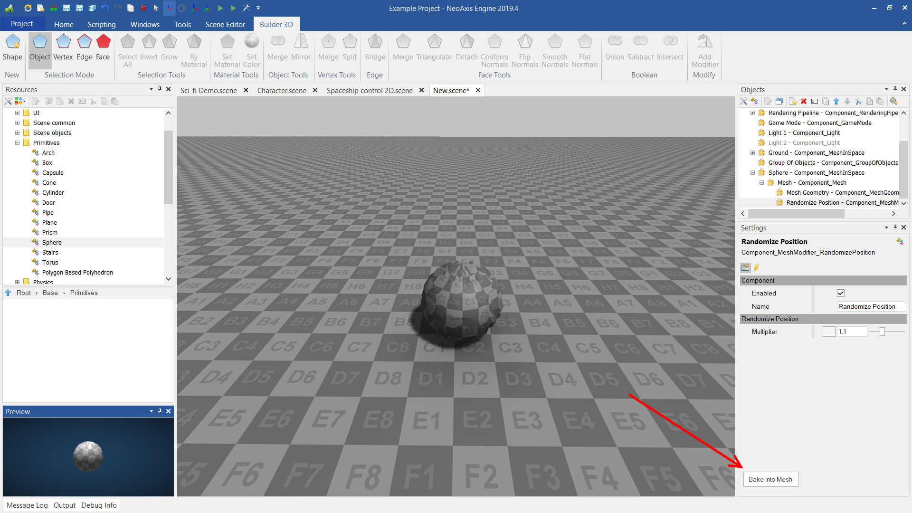Click the lightning events icon in Settings

[757, 268]
